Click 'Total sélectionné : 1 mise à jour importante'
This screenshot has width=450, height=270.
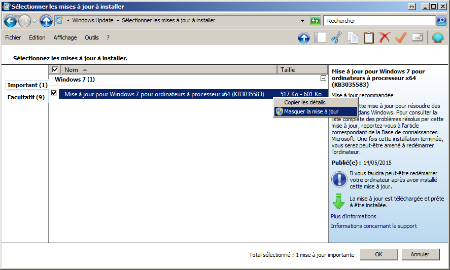[x=302, y=255]
